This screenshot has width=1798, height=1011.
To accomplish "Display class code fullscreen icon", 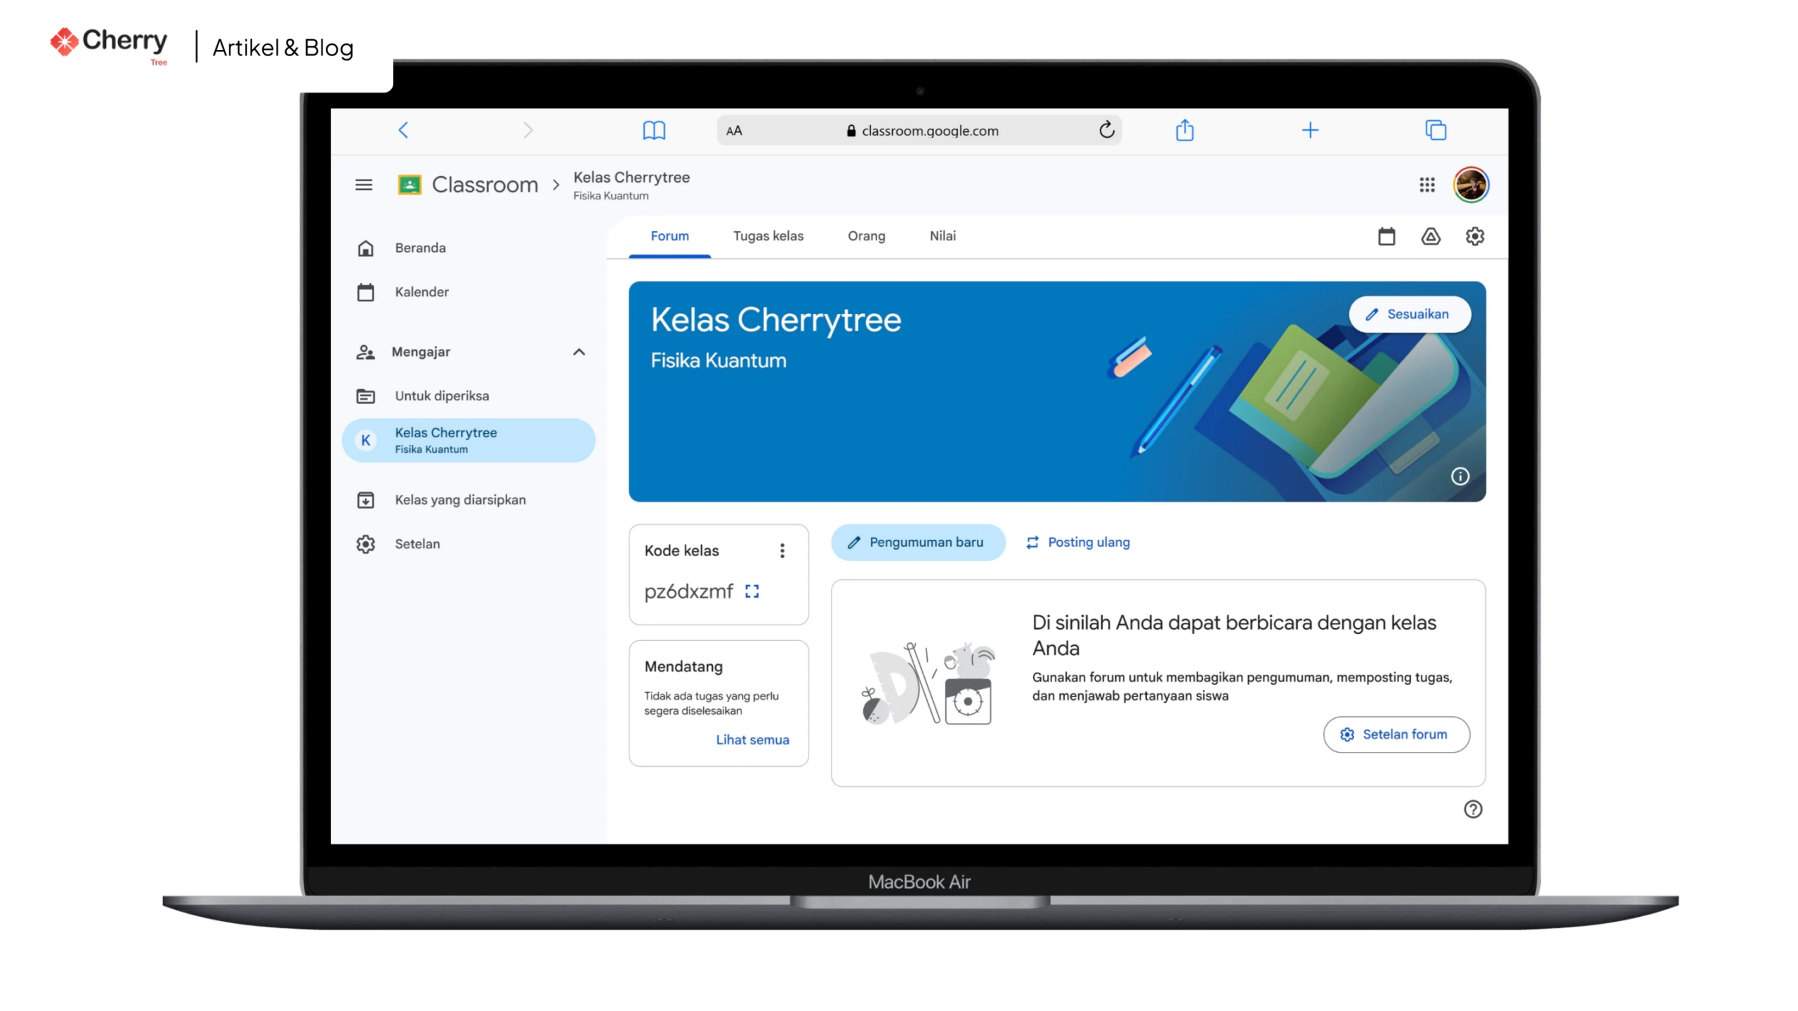I will (752, 591).
